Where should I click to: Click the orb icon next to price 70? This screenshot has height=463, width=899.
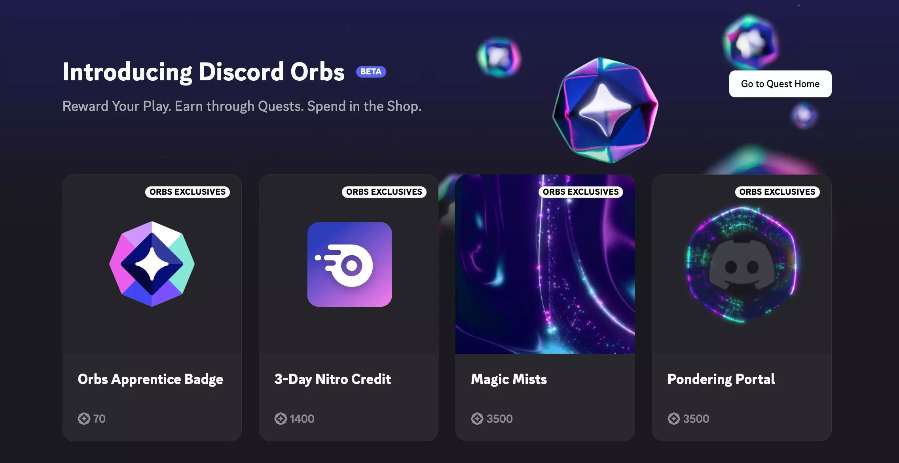point(84,419)
